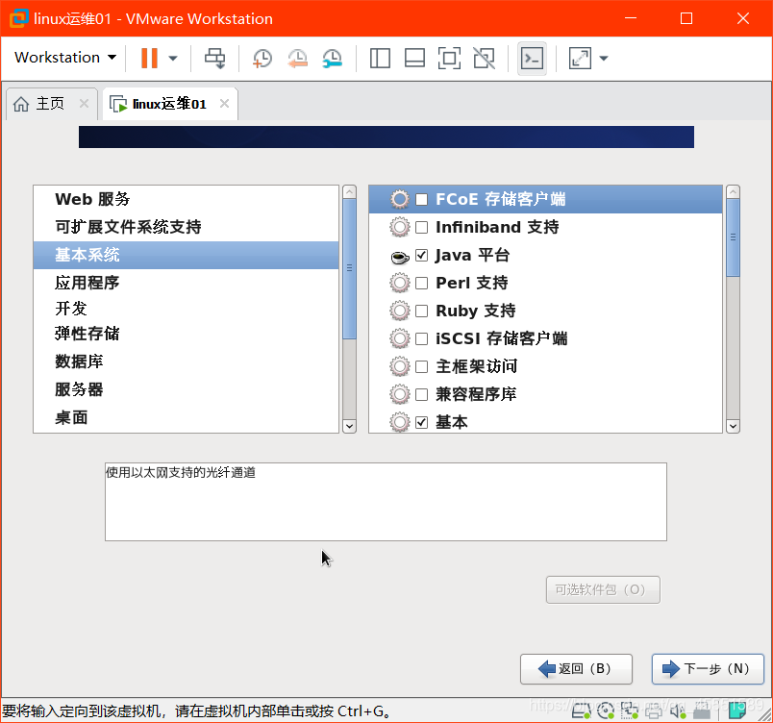773x723 pixels.
Task: Click the CD/DVD drive status icon
Action: tap(606, 711)
